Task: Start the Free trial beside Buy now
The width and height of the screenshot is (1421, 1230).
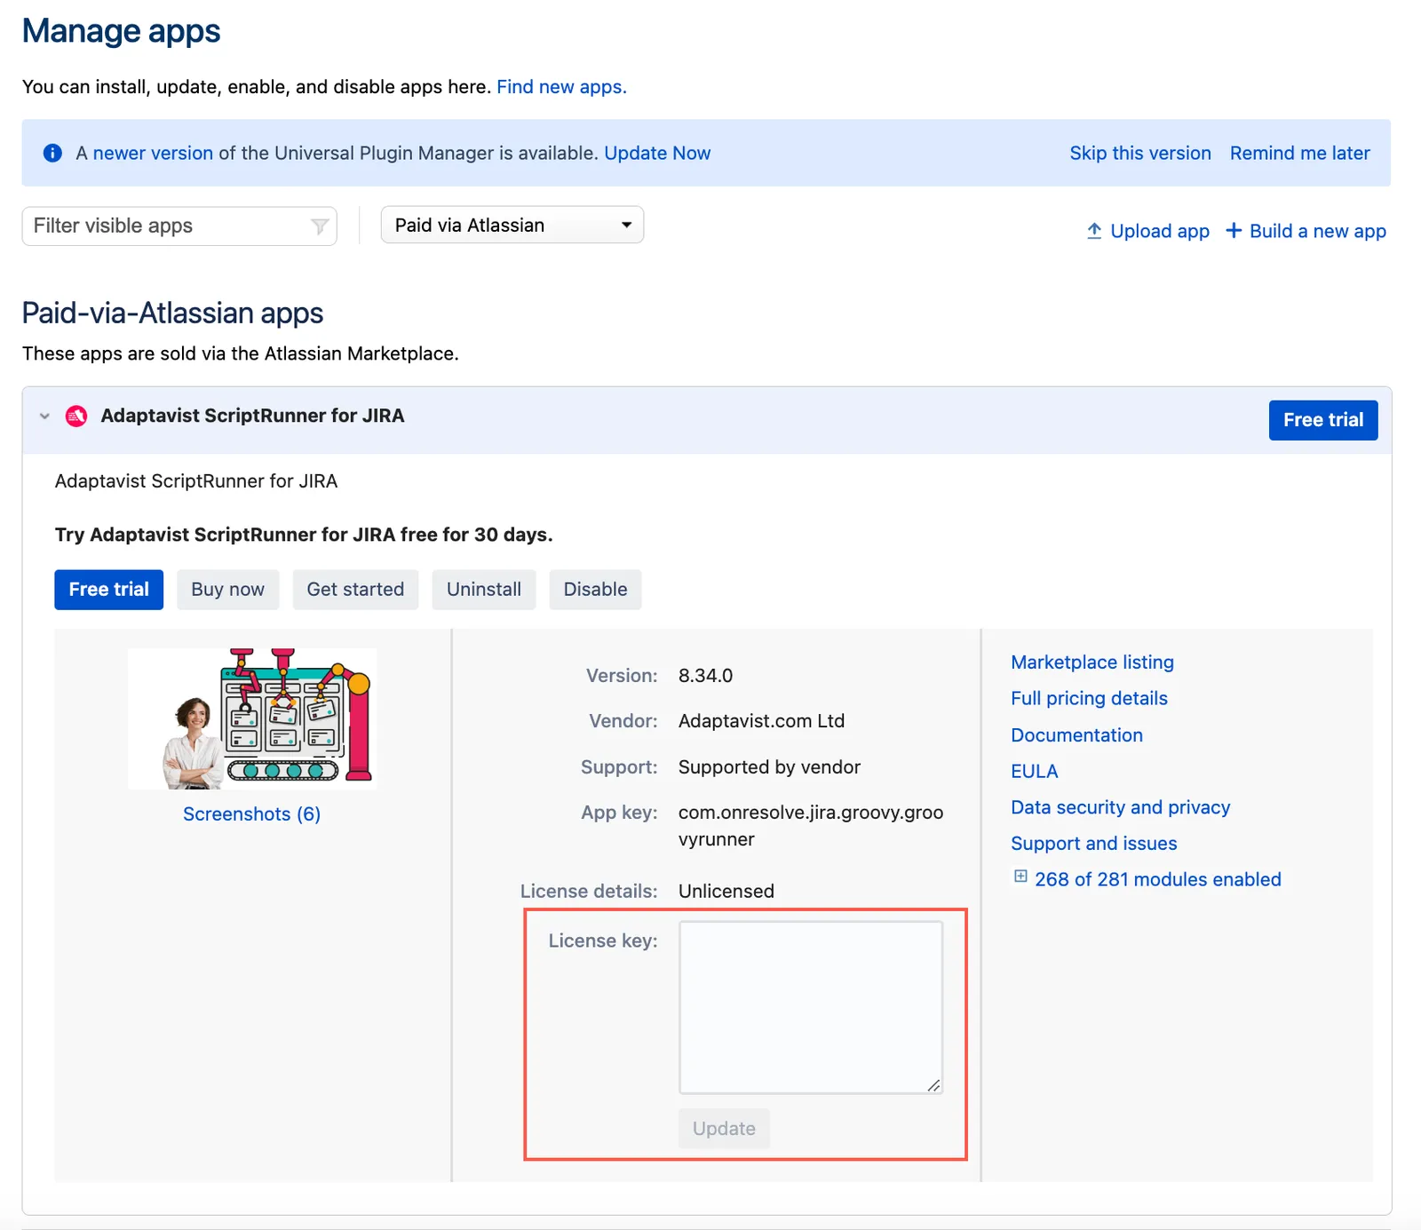Action: [109, 590]
